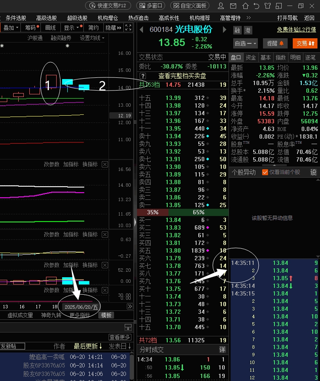This screenshot has width=320, height=381.
Task: Expand chart with fullscreen icon
Action: point(129,28)
